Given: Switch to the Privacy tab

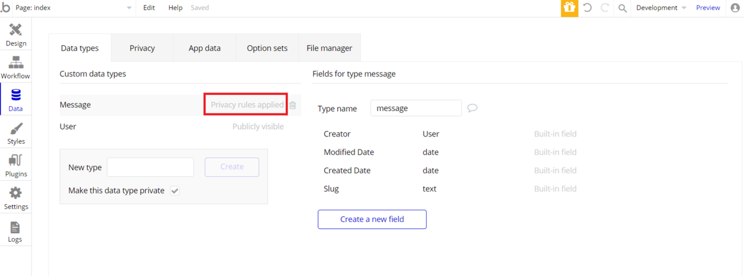Looking at the screenshot, I should (x=142, y=48).
